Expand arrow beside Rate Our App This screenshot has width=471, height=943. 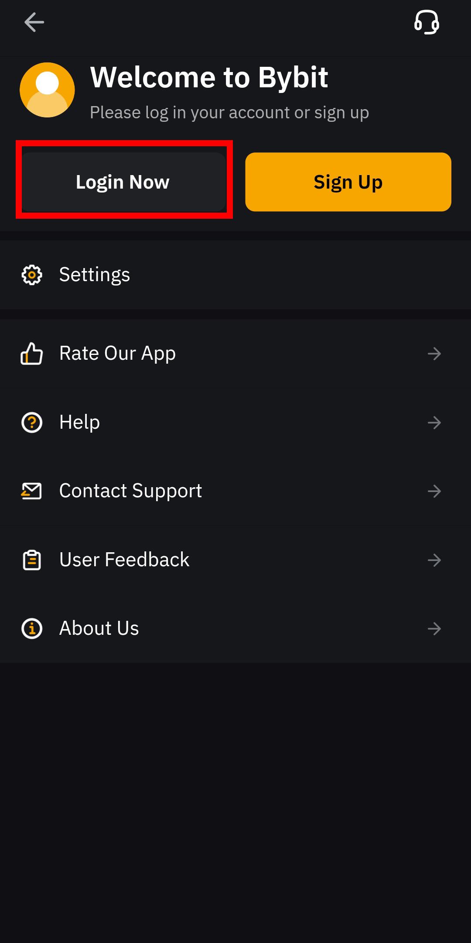pos(434,354)
